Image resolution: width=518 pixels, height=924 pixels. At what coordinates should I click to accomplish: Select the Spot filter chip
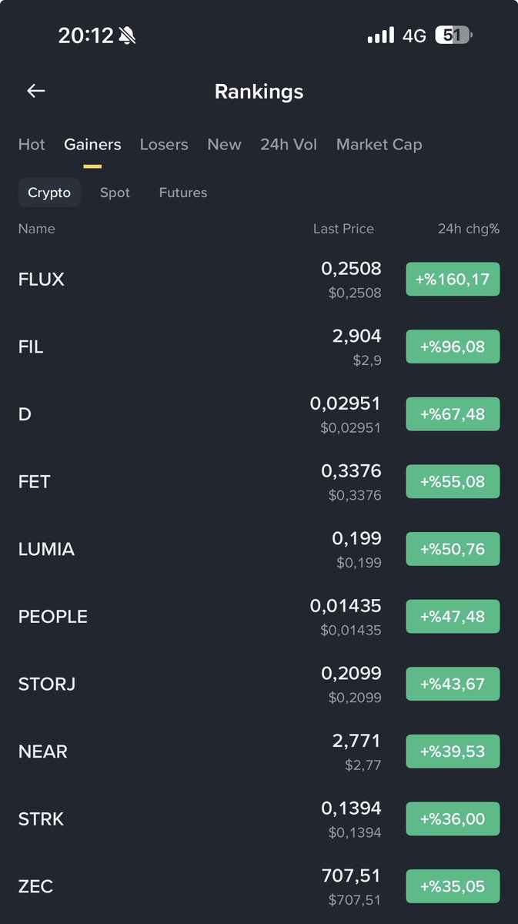[115, 192]
